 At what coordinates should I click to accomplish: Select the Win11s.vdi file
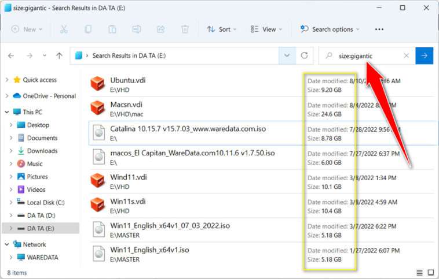pyautogui.click(x=262, y=206)
